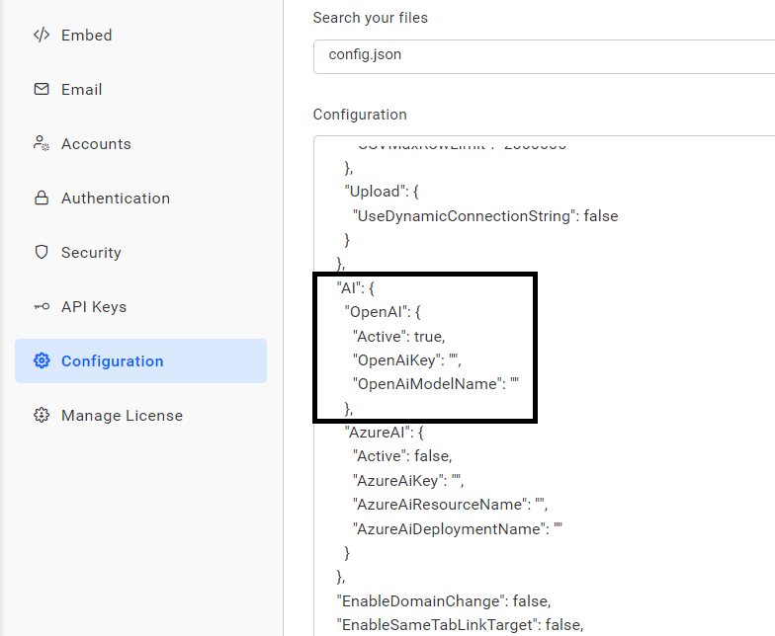
Task: Click the API Keys key icon
Action: pyautogui.click(x=42, y=306)
